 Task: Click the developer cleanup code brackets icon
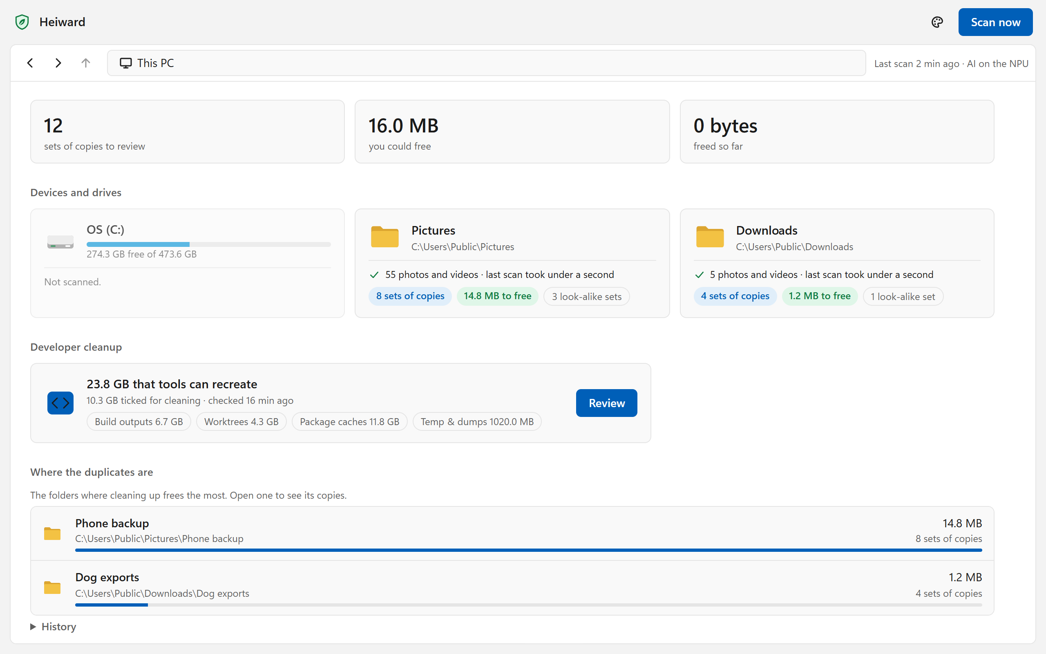(x=60, y=403)
